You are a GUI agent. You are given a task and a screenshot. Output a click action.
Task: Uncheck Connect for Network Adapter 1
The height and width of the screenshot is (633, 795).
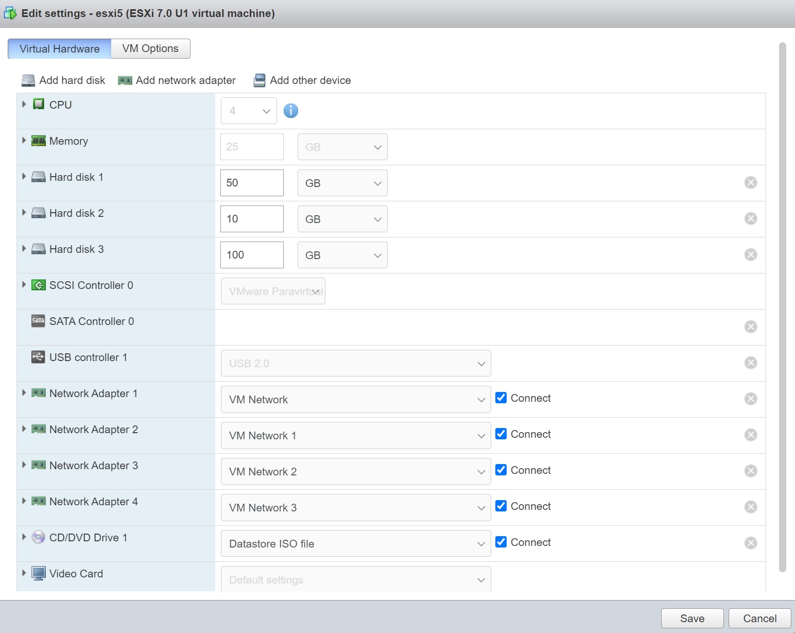point(501,398)
